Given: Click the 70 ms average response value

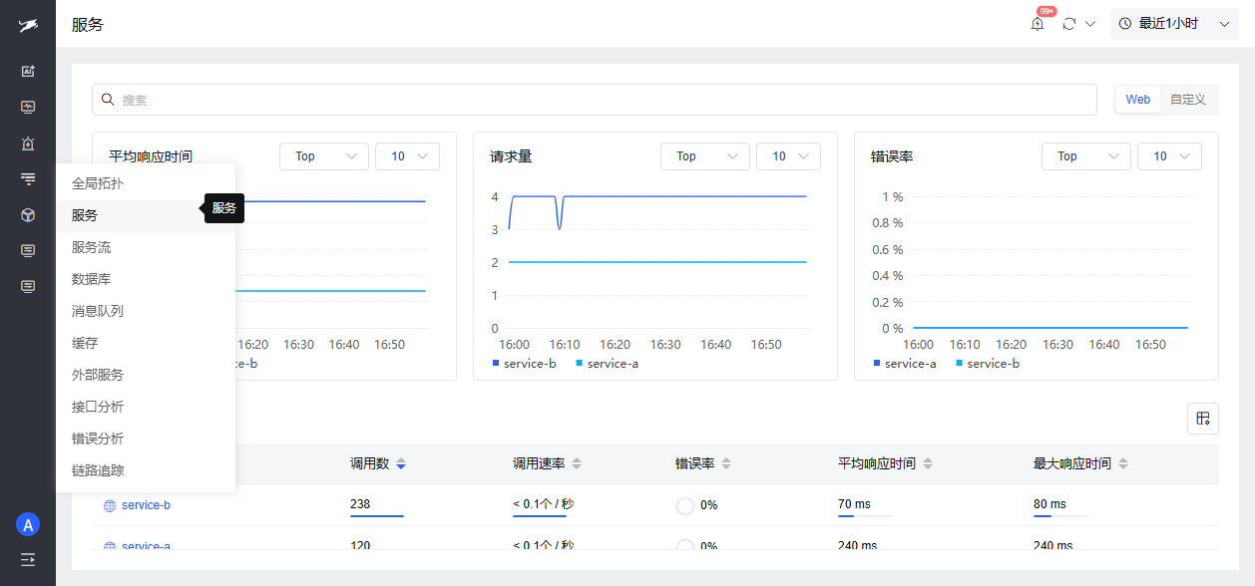Looking at the screenshot, I should pos(854,504).
